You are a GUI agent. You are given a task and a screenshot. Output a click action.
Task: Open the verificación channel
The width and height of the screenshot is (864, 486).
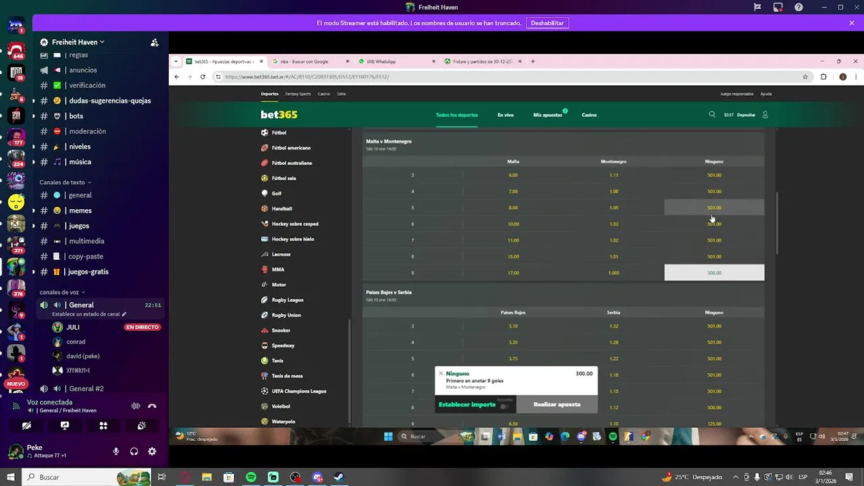[98, 86]
